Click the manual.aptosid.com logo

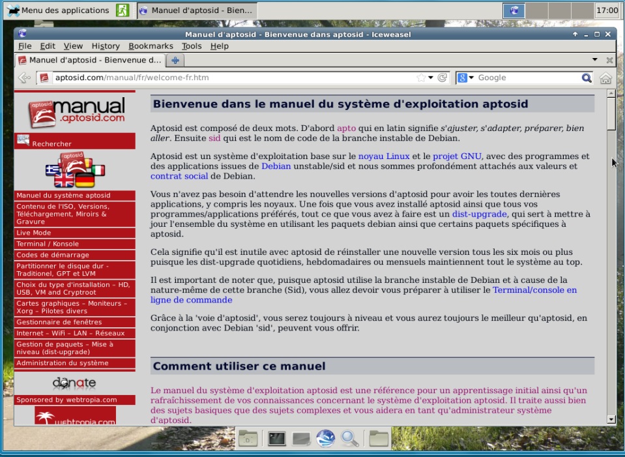click(76, 112)
